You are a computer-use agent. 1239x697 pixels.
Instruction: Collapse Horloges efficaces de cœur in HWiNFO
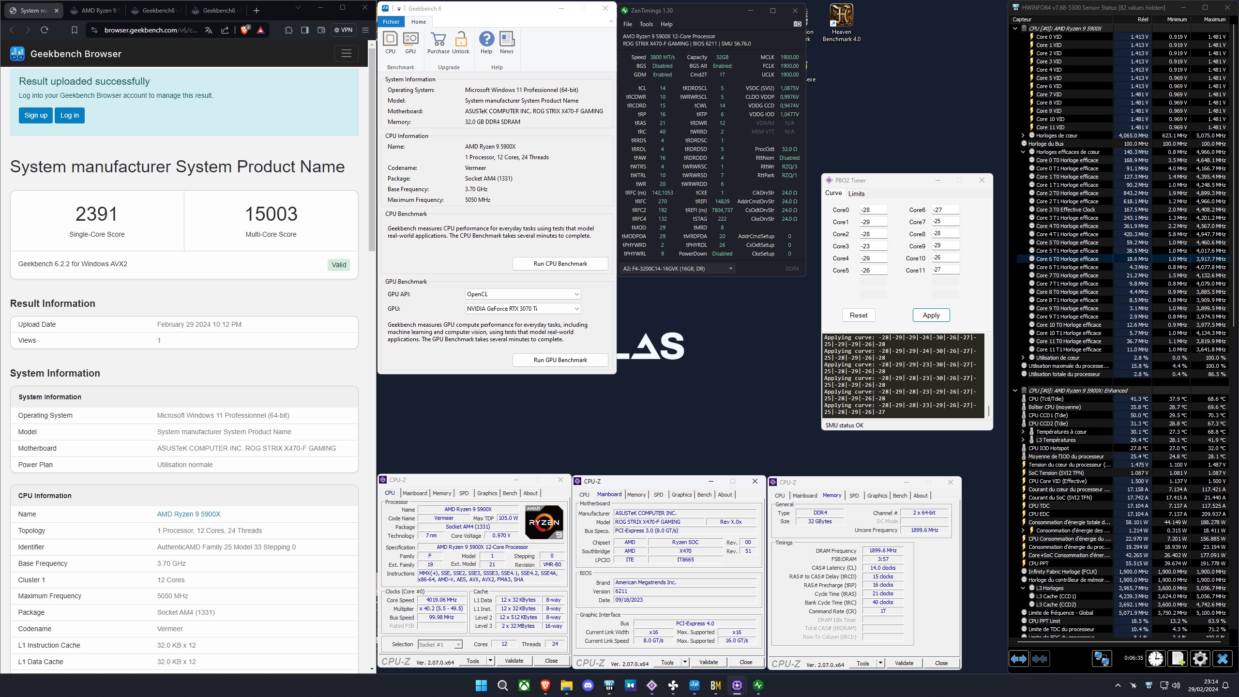point(1023,152)
